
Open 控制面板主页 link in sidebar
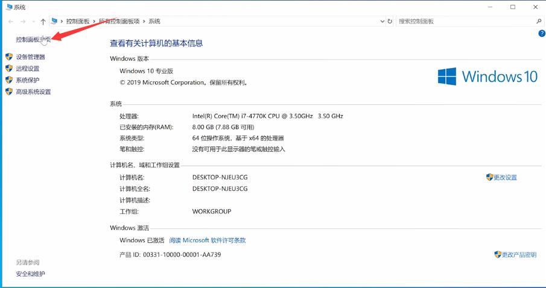pos(33,39)
